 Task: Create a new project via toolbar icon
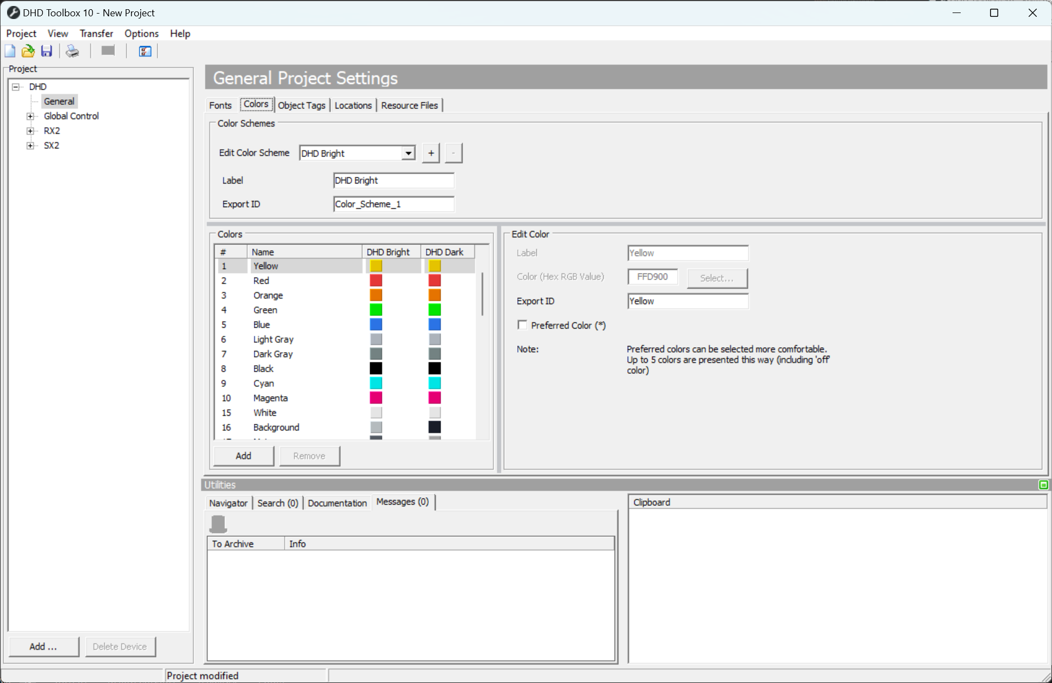tap(10, 51)
